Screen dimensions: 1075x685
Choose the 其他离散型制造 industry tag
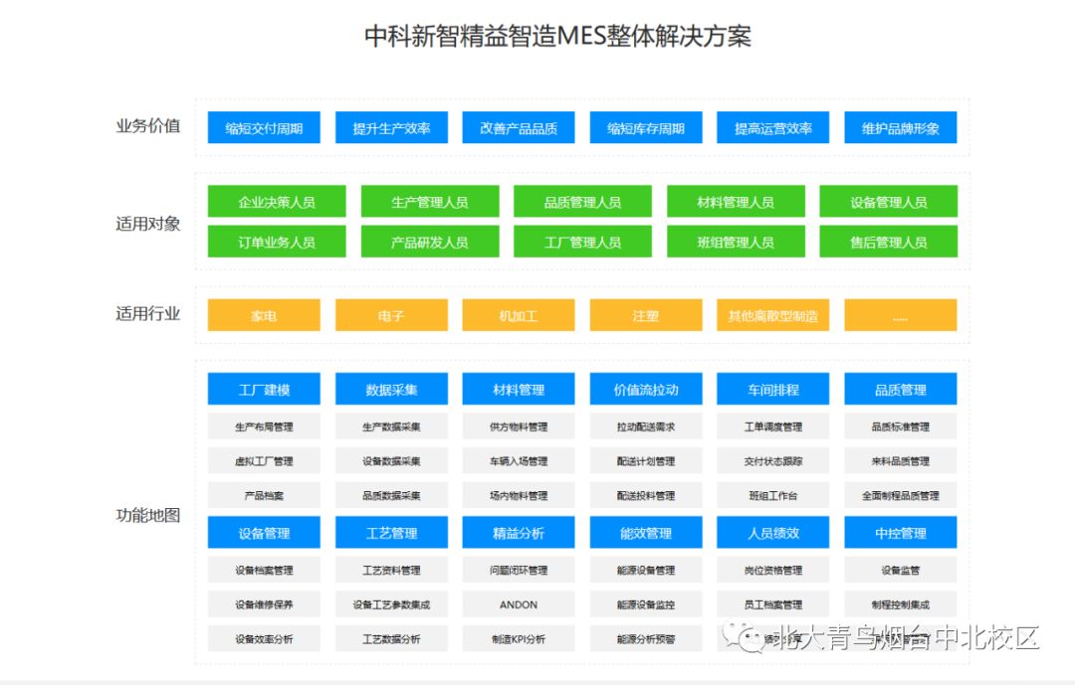pos(773,314)
